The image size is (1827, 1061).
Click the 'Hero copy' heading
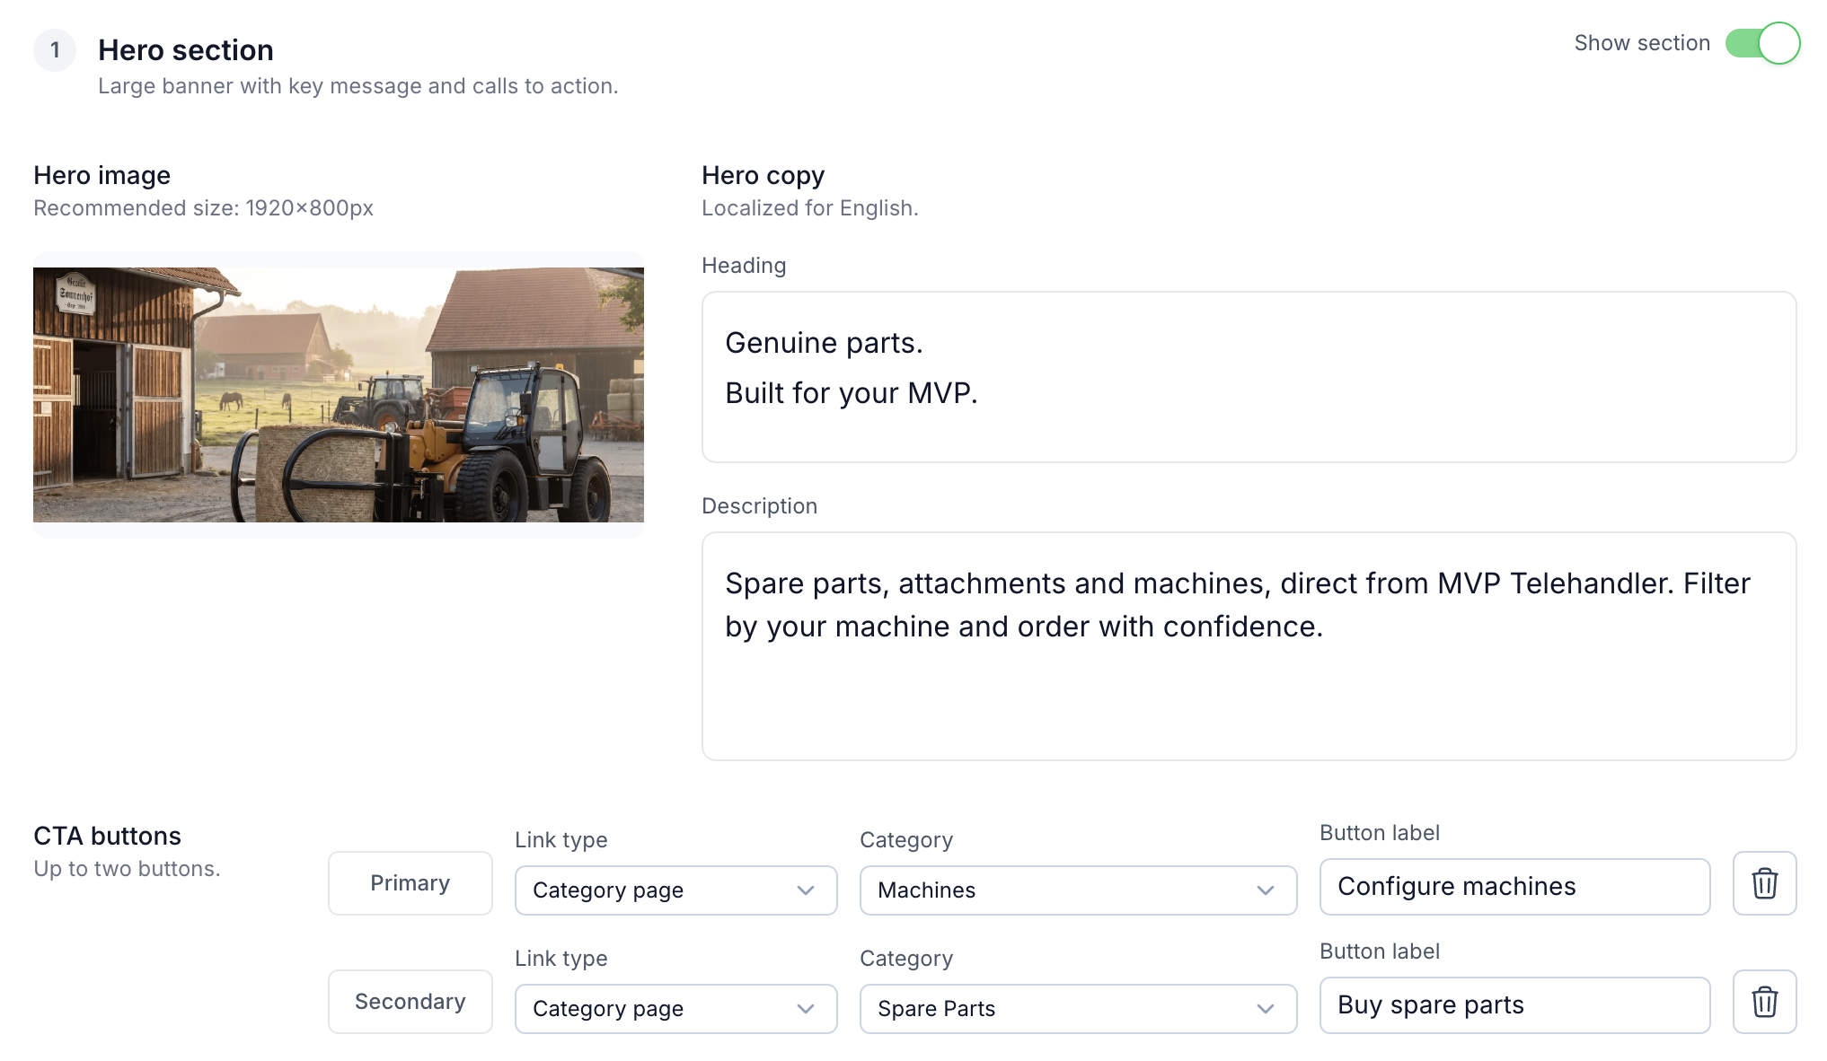click(x=763, y=176)
